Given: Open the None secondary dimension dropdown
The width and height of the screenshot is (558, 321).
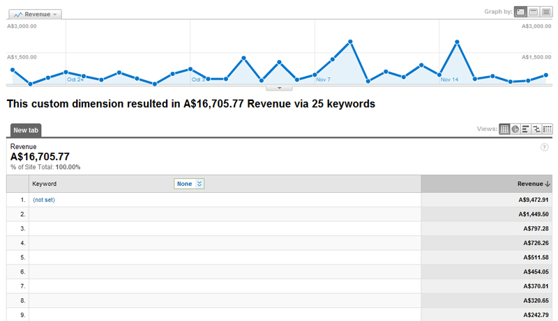Looking at the screenshot, I should (189, 184).
